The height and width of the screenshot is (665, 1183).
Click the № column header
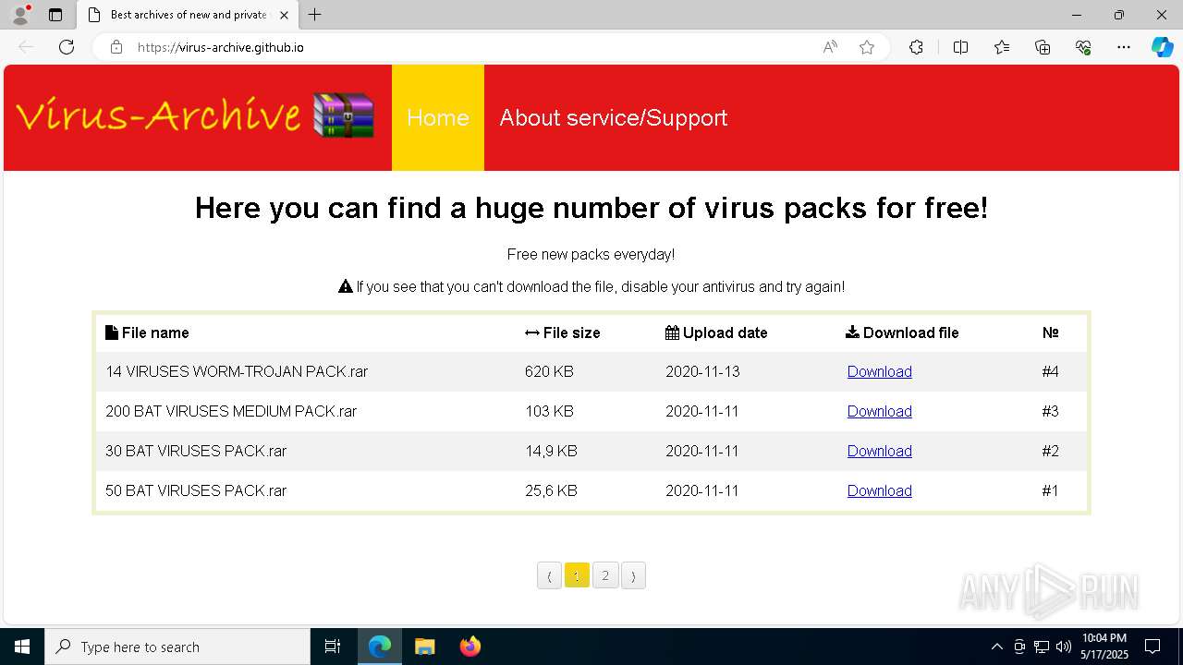click(x=1051, y=332)
